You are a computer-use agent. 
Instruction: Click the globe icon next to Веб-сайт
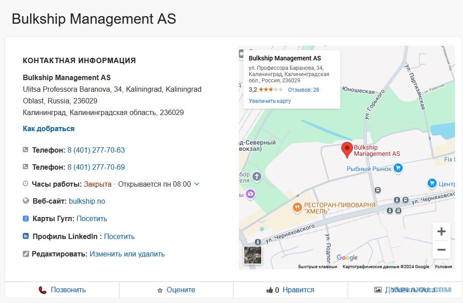tap(25, 201)
